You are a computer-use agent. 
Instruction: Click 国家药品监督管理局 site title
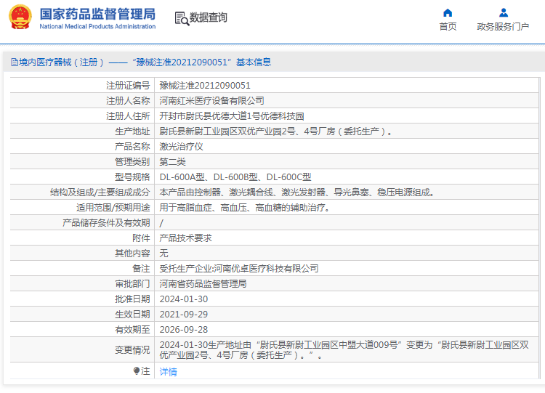coord(97,15)
